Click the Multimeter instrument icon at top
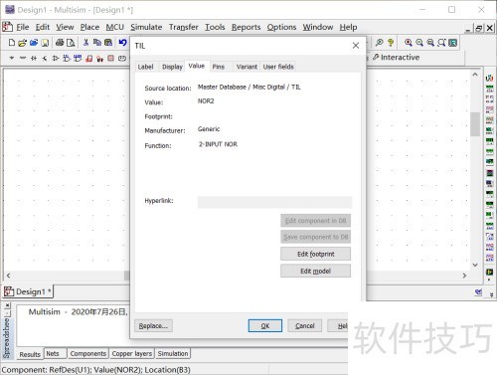 coord(489,79)
